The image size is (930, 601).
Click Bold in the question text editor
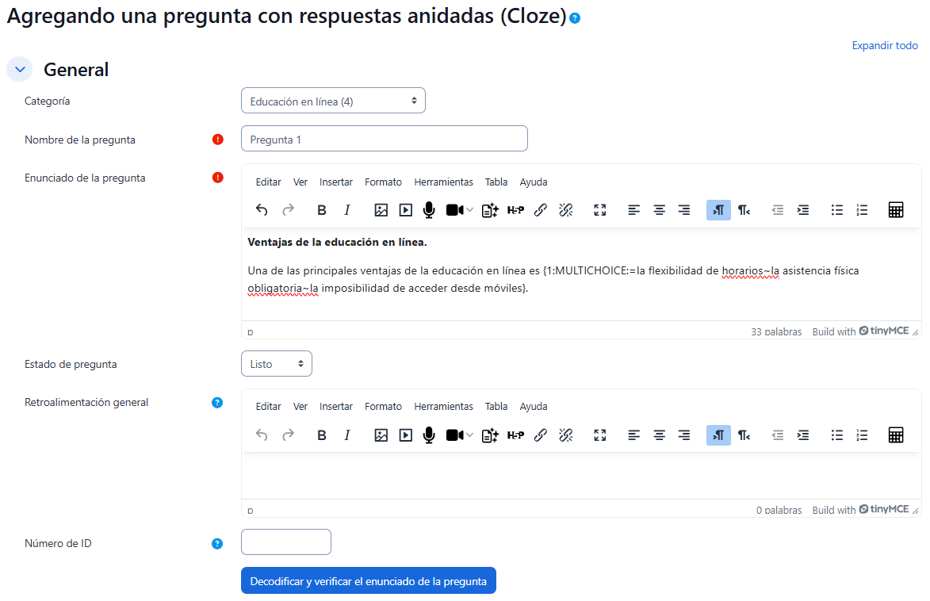click(x=322, y=210)
